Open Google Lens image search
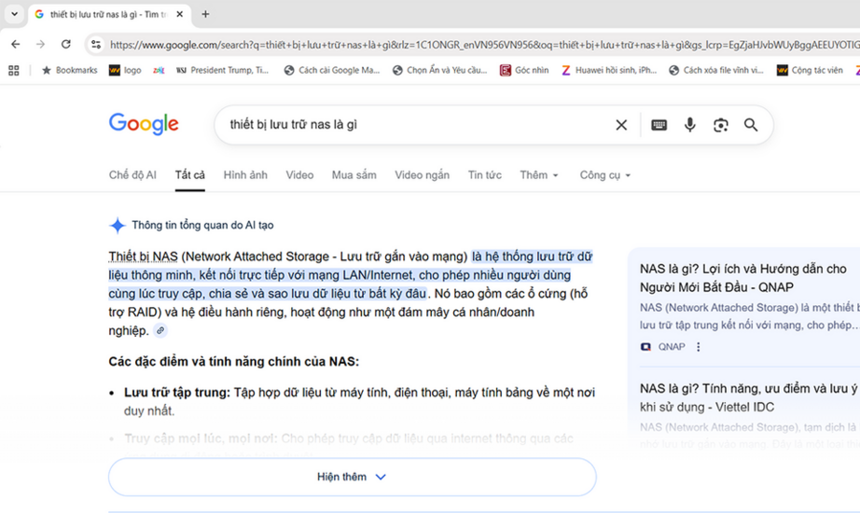 pyautogui.click(x=720, y=125)
